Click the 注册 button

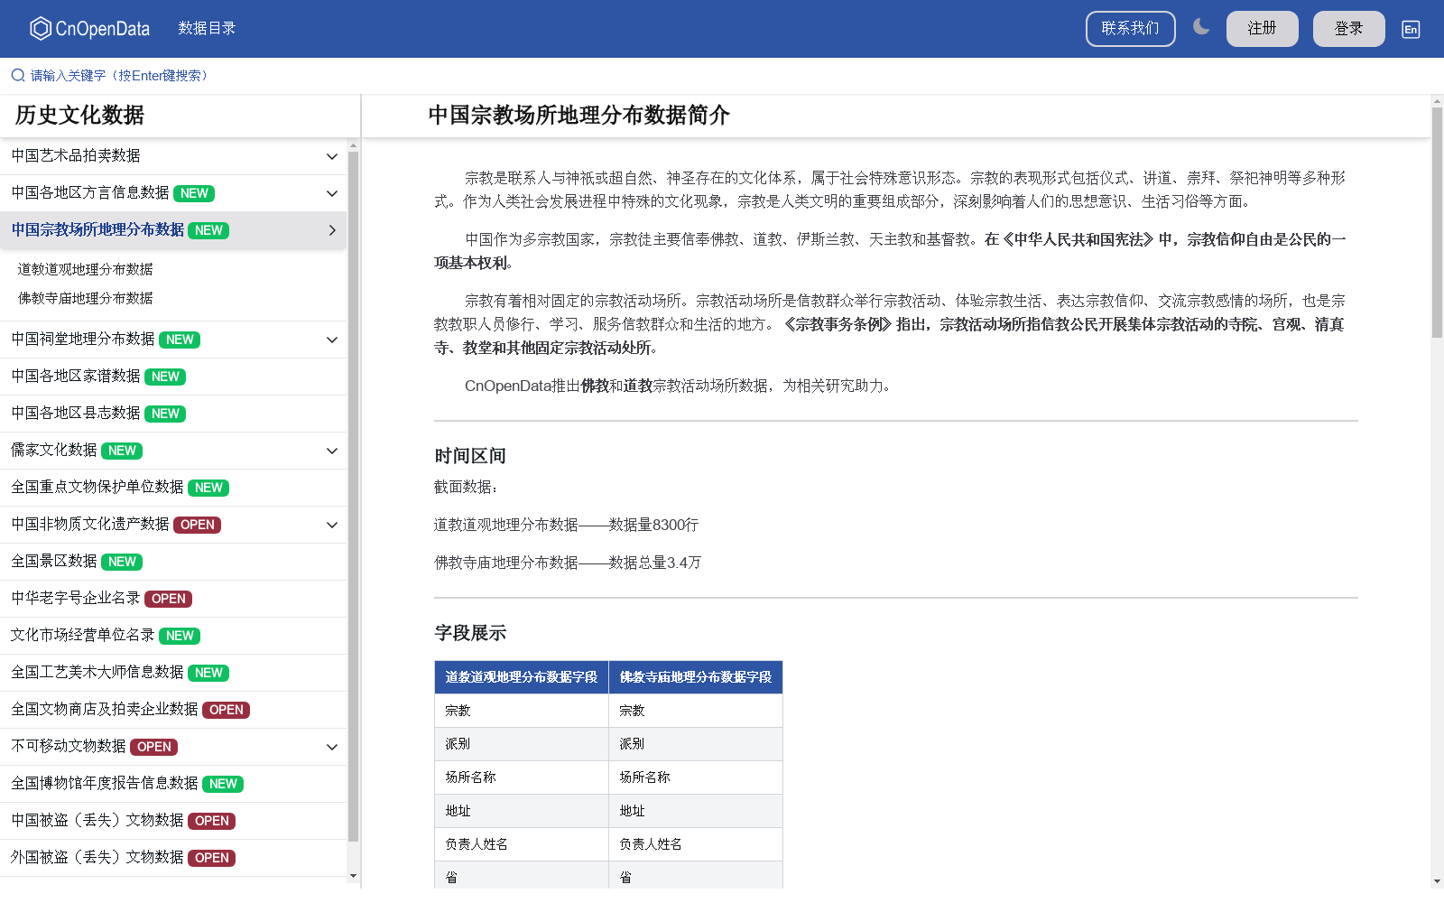(1262, 28)
